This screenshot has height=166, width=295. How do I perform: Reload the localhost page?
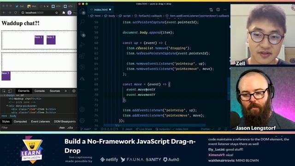tap(16, 12)
